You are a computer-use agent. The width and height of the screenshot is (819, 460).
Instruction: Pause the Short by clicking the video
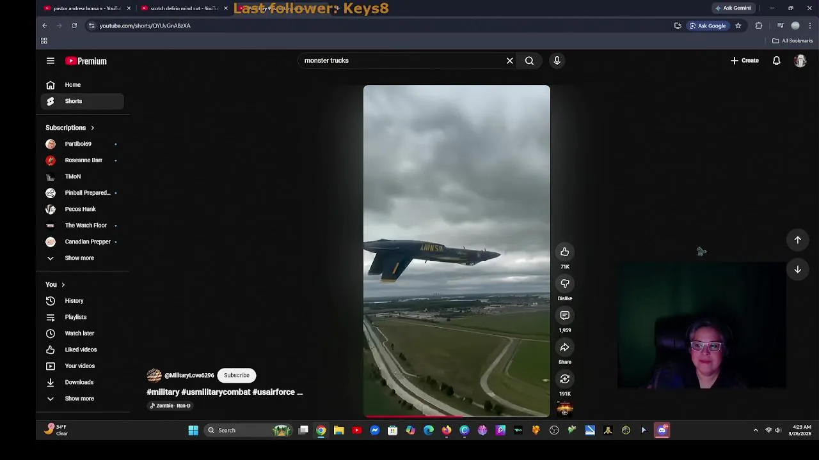pos(456,250)
